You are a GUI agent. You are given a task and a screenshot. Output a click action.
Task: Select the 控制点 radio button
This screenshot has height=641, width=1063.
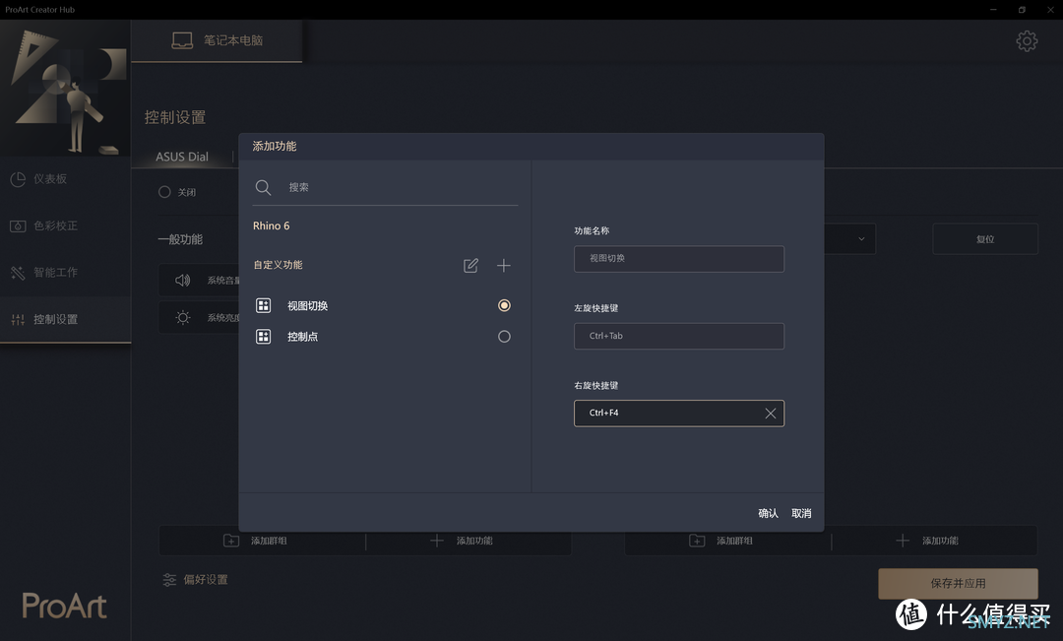coord(504,337)
